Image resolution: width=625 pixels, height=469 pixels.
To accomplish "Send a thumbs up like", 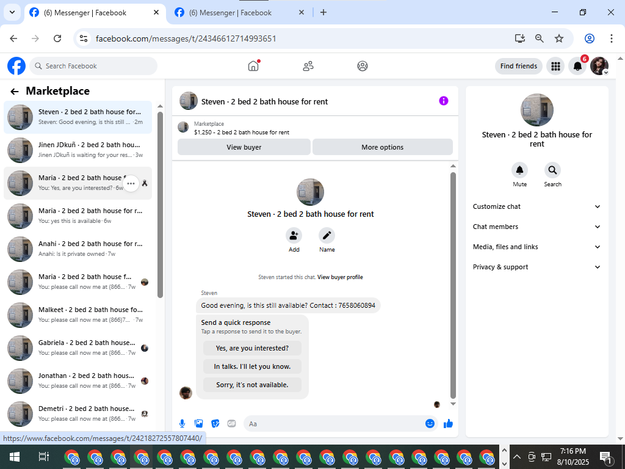I will pyautogui.click(x=449, y=424).
